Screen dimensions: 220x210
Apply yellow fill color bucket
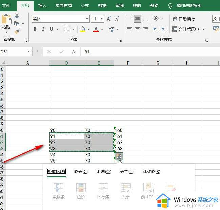(83, 29)
